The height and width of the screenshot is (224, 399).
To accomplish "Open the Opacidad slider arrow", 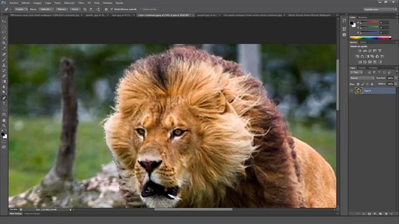I will point(396,78).
